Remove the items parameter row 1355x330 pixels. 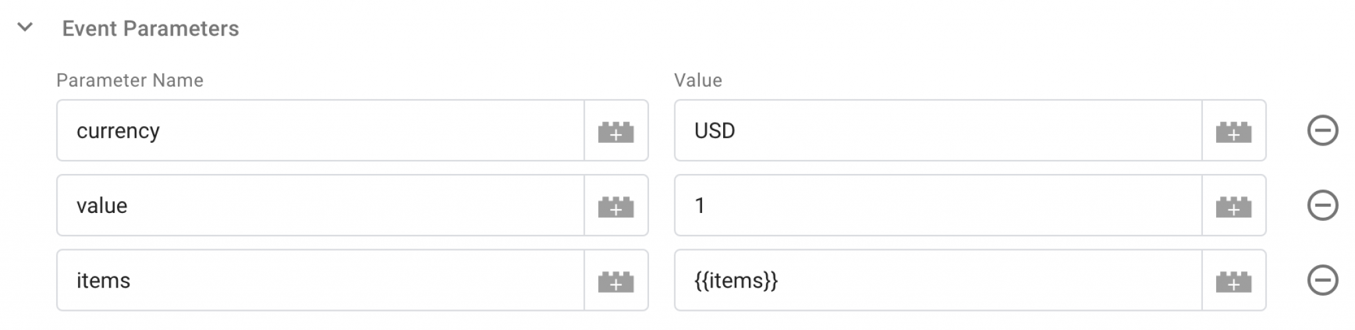[1322, 280]
